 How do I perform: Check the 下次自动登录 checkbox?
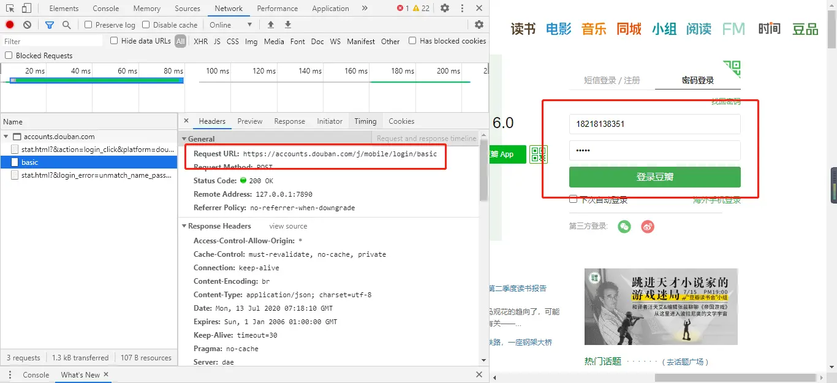(x=573, y=199)
